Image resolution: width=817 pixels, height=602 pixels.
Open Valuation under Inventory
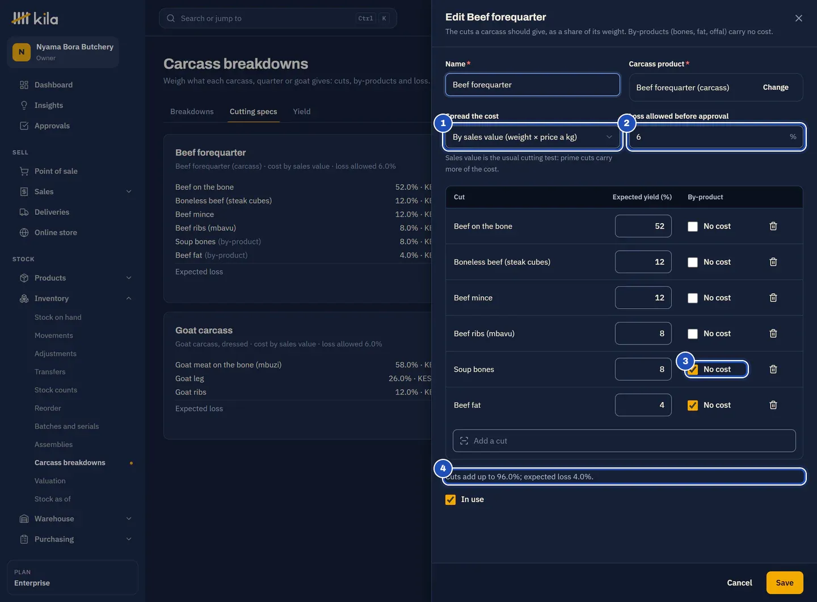[x=50, y=480]
